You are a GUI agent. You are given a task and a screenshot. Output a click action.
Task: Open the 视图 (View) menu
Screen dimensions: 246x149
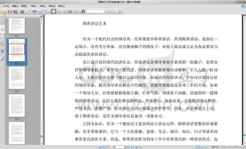tap(24, 6)
